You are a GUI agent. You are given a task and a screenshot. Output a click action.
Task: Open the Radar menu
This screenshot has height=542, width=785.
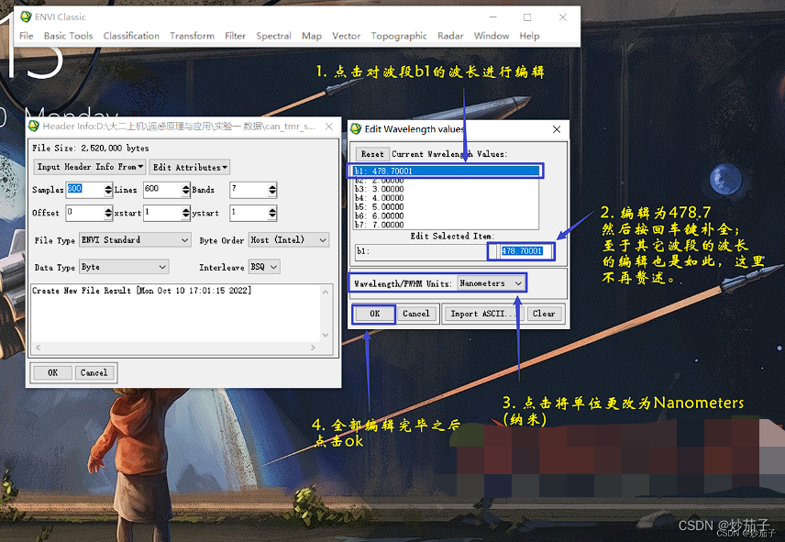coord(450,36)
